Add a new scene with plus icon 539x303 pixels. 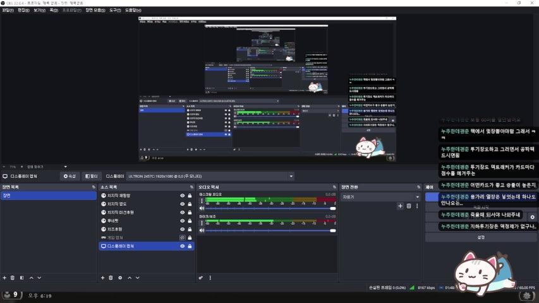[x=4, y=278]
